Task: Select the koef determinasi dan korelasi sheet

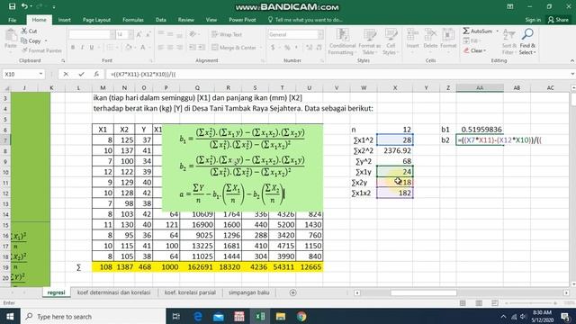Action: (x=114, y=292)
